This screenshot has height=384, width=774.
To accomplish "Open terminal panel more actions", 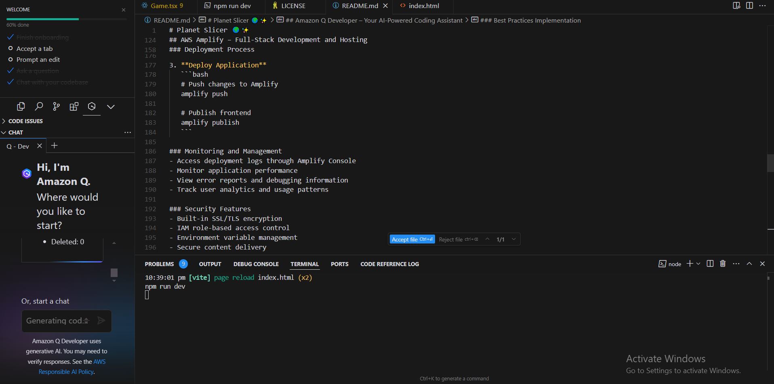I will point(736,264).
